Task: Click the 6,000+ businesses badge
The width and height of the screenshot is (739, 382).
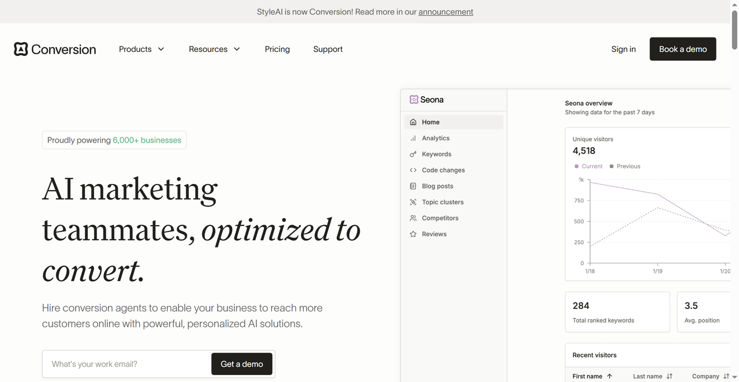Action: [x=114, y=140]
